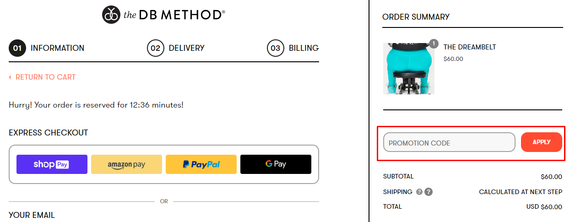Image resolution: width=570 pixels, height=222 pixels.
Task: Click the quantity badge on product image
Action: tap(434, 44)
